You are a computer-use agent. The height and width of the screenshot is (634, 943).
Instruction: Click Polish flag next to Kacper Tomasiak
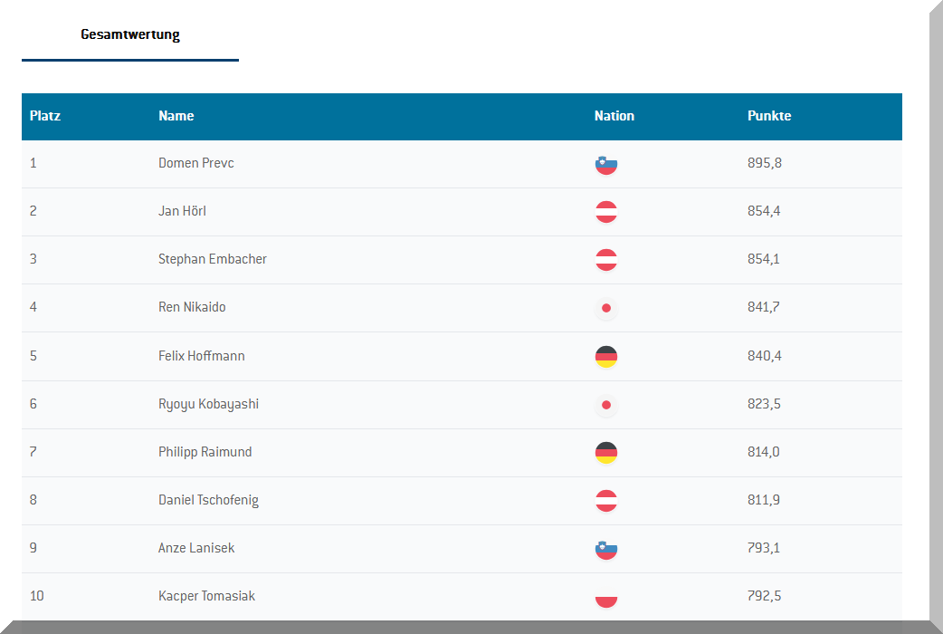(606, 597)
